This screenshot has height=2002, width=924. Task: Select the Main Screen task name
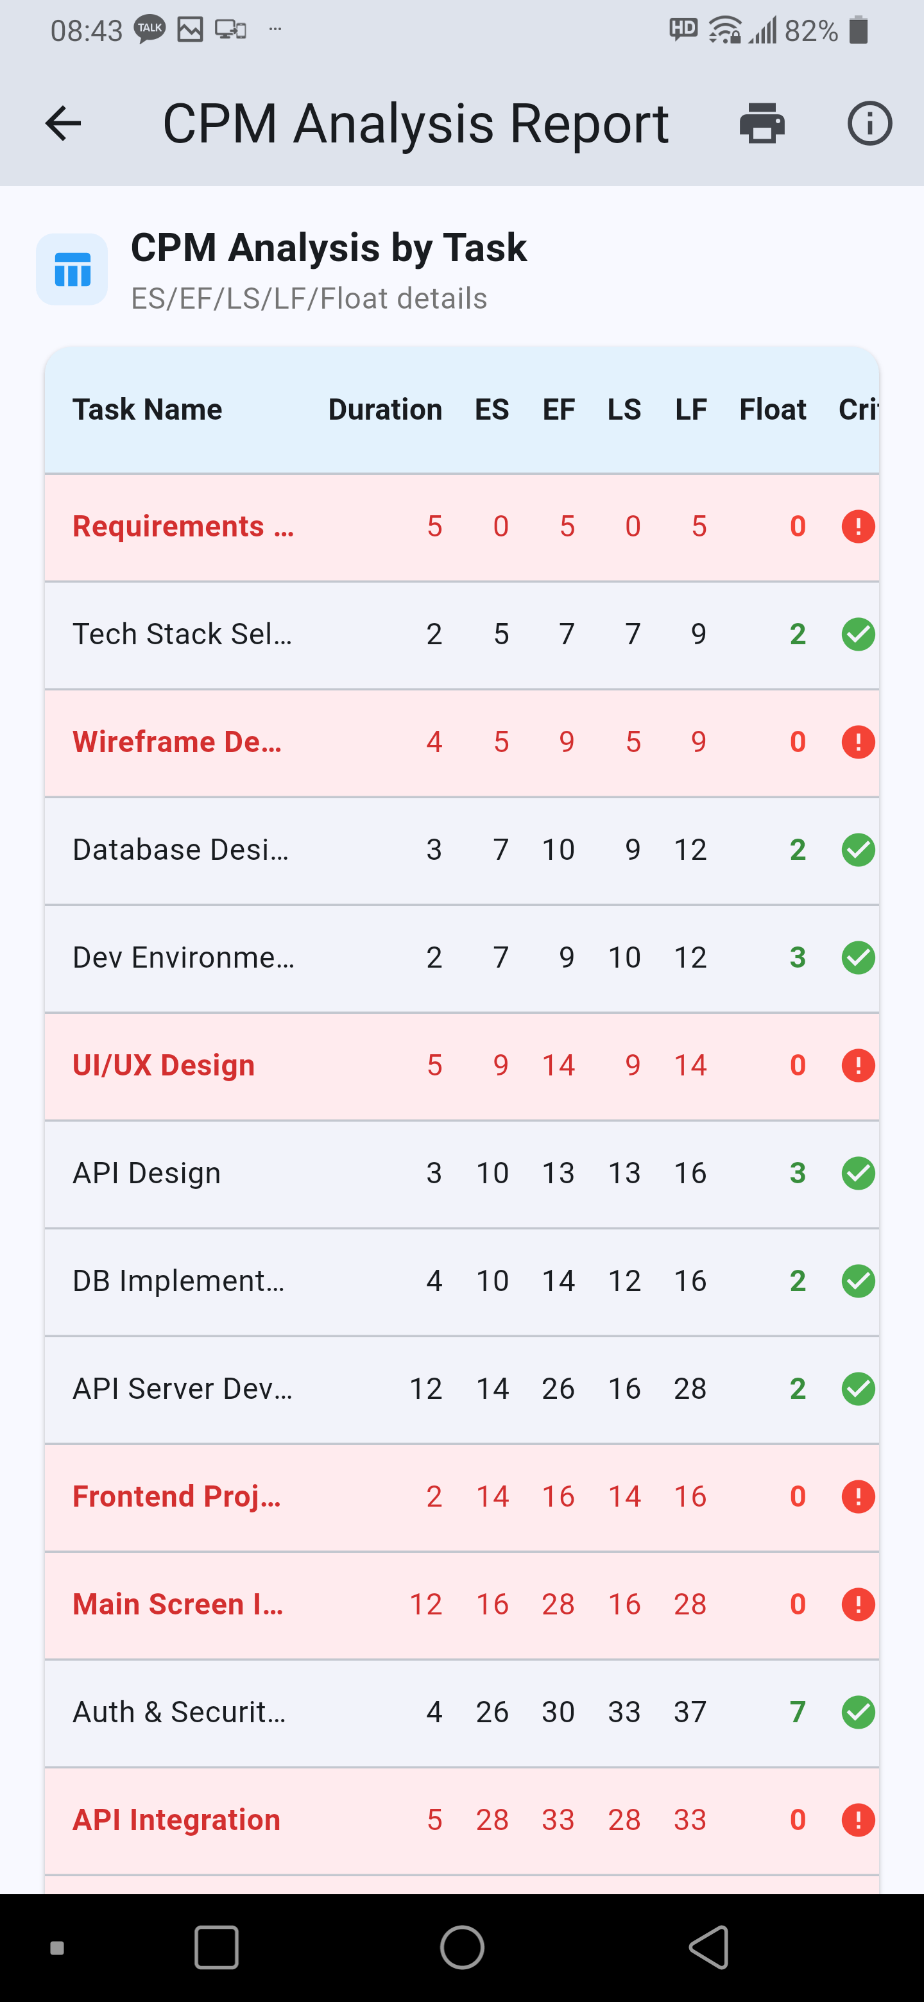(x=178, y=1604)
